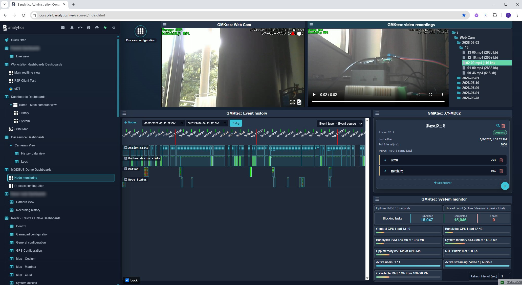
Task: Open the video-recordings panel hamburger menu
Action: tap(311, 25)
